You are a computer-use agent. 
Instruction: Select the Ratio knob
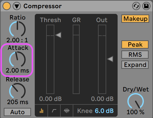pos(17,29)
